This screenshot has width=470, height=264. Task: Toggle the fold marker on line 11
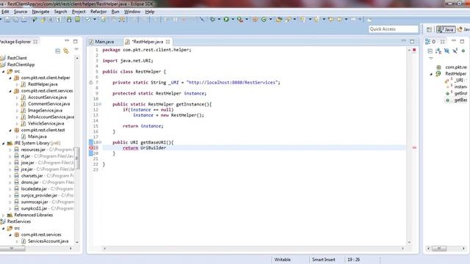(x=100, y=104)
